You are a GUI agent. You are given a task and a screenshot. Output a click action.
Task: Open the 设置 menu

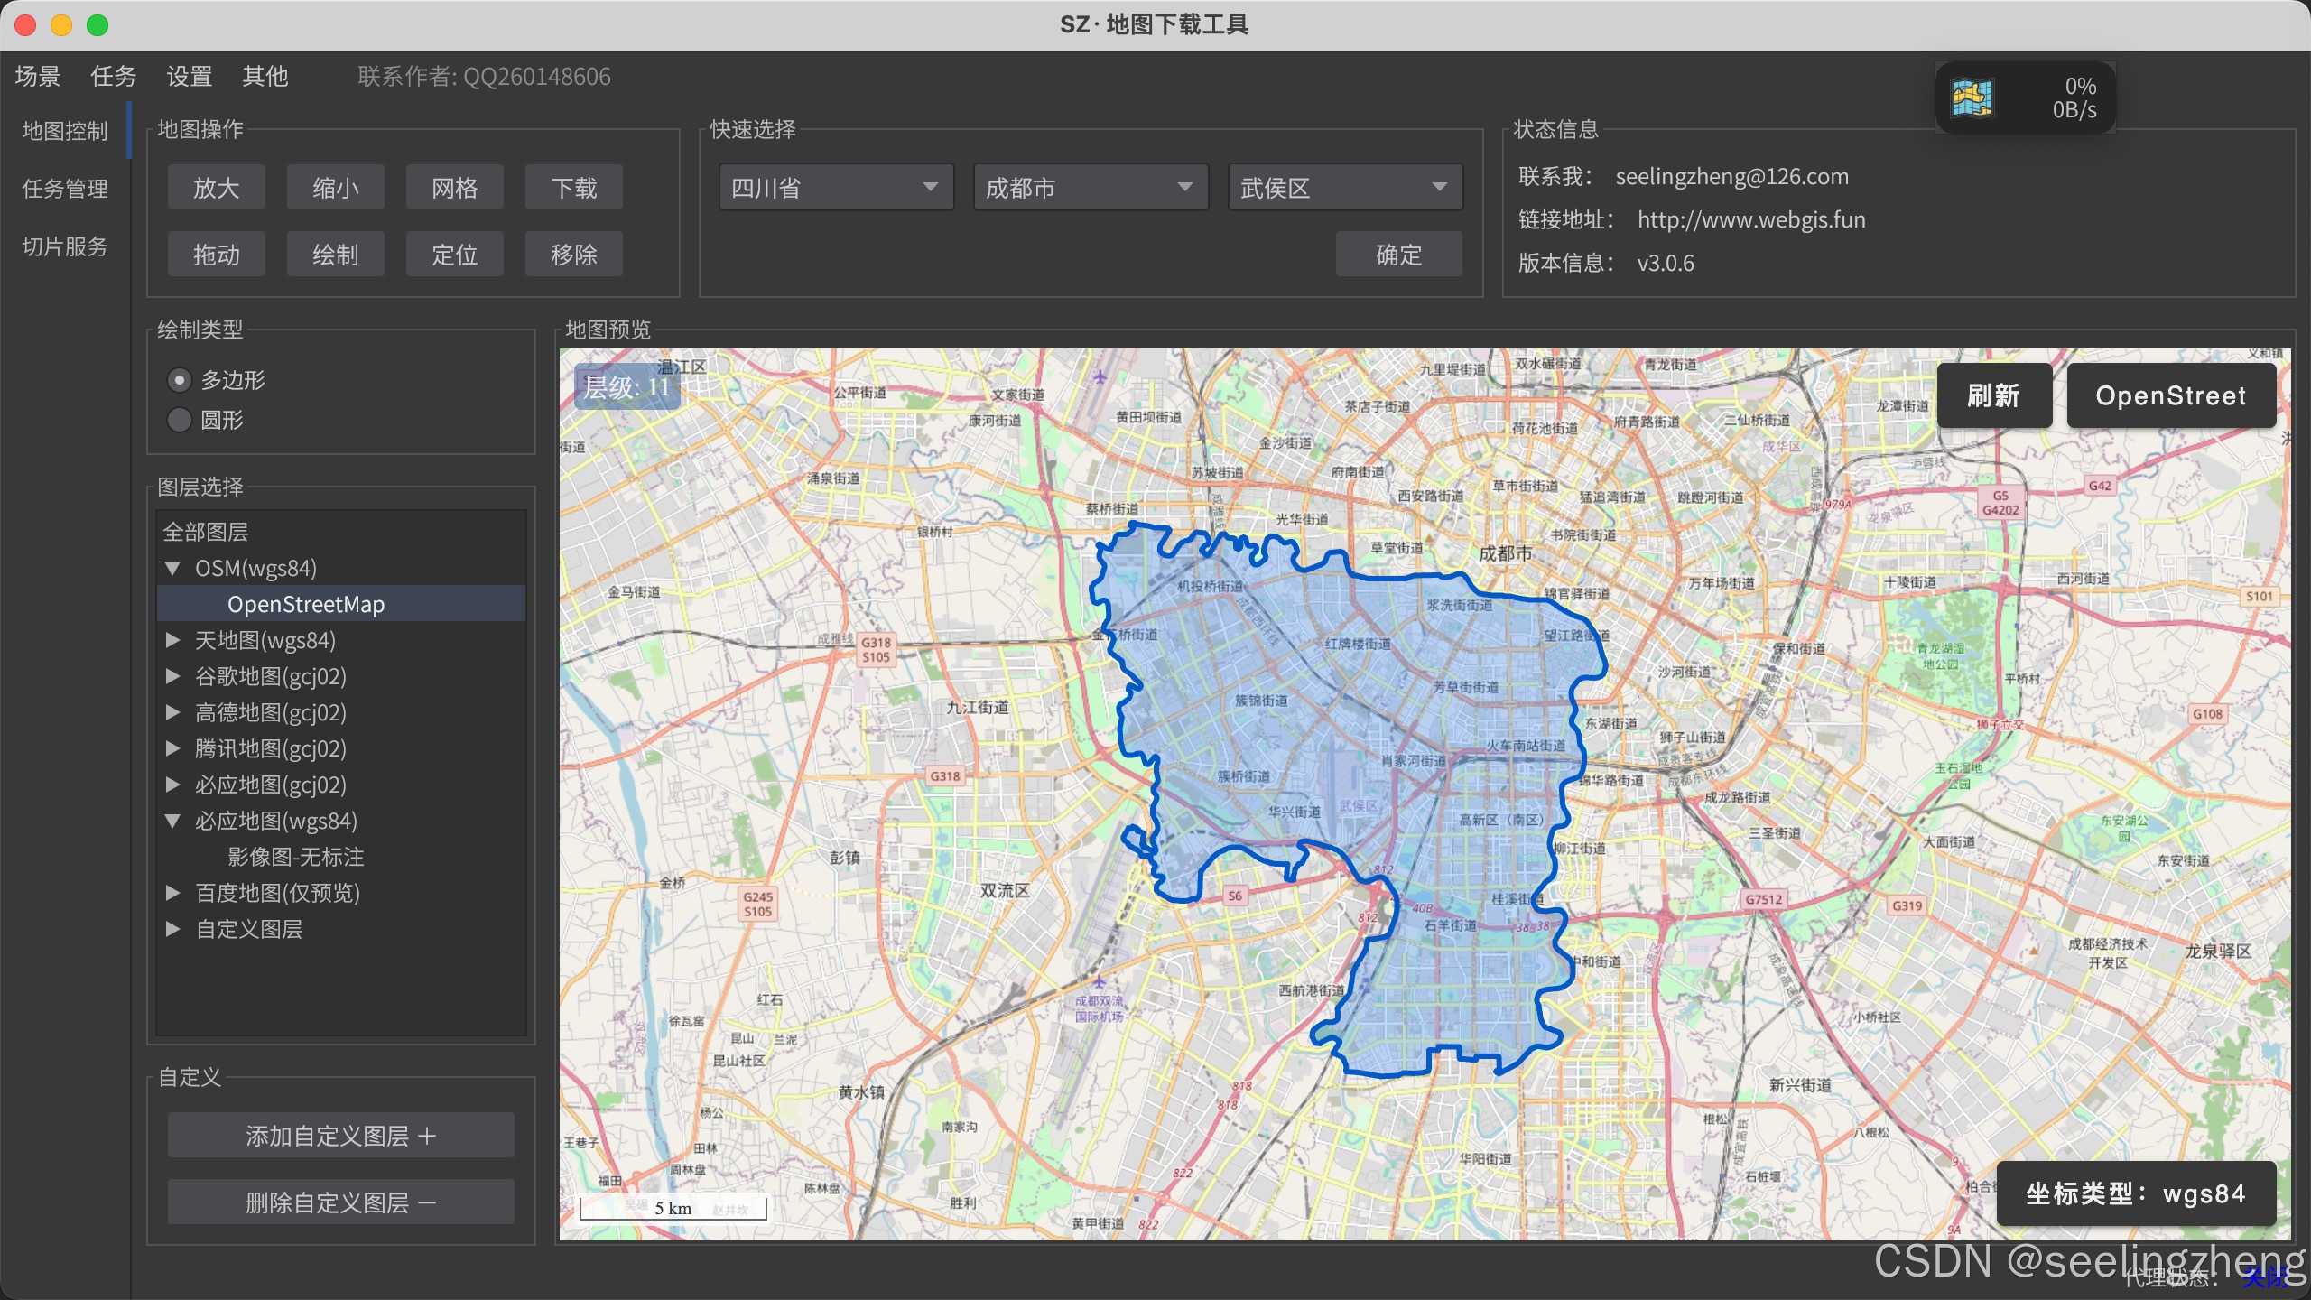click(189, 77)
